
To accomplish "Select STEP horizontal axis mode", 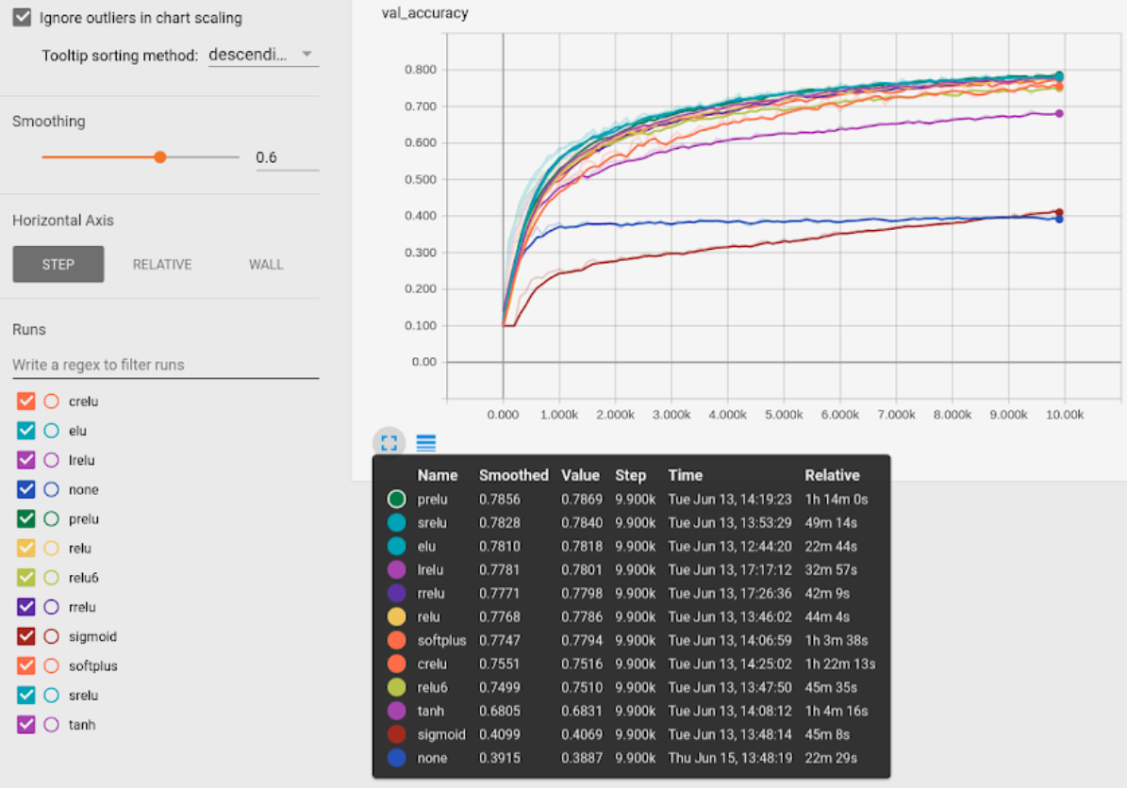I will (58, 264).
